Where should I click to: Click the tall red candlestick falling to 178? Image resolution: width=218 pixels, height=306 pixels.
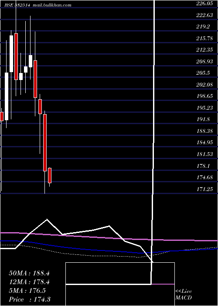[x=45, y=143]
